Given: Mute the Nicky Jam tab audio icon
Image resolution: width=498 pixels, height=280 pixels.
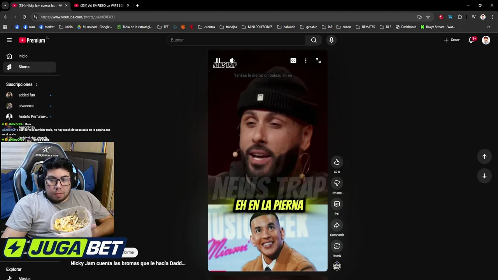Looking at the screenshot, I should point(60,5).
